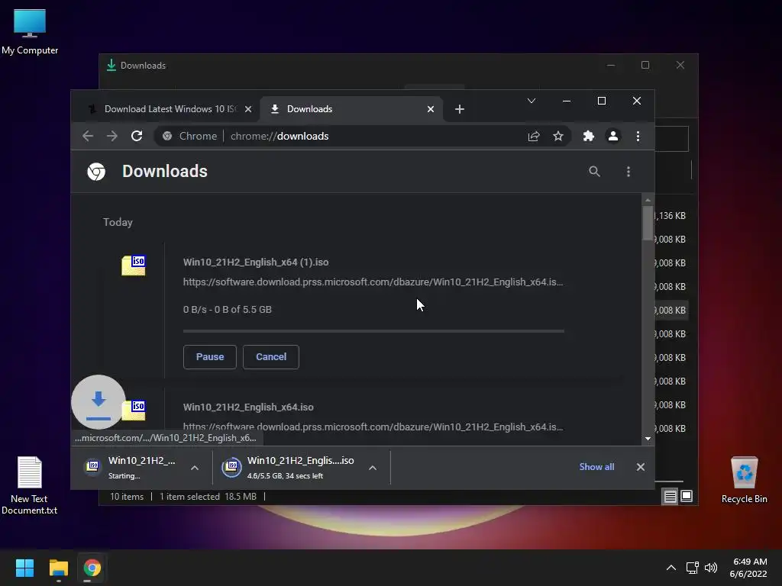Click the Downloads page scroll-down arrow
The height and width of the screenshot is (586, 782).
648,439
